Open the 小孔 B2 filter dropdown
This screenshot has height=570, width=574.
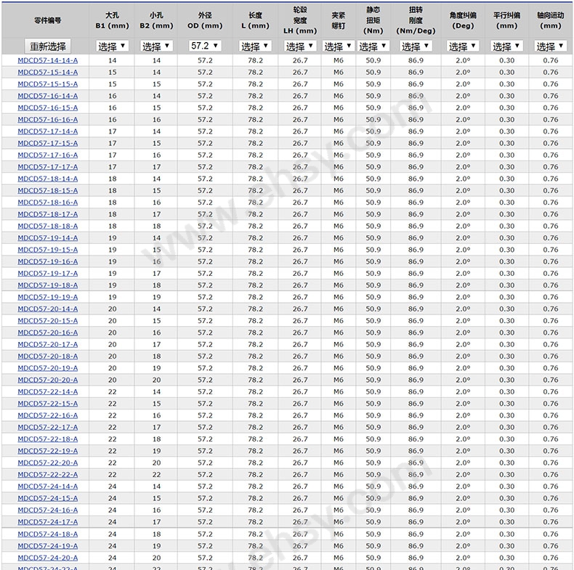[x=156, y=46]
